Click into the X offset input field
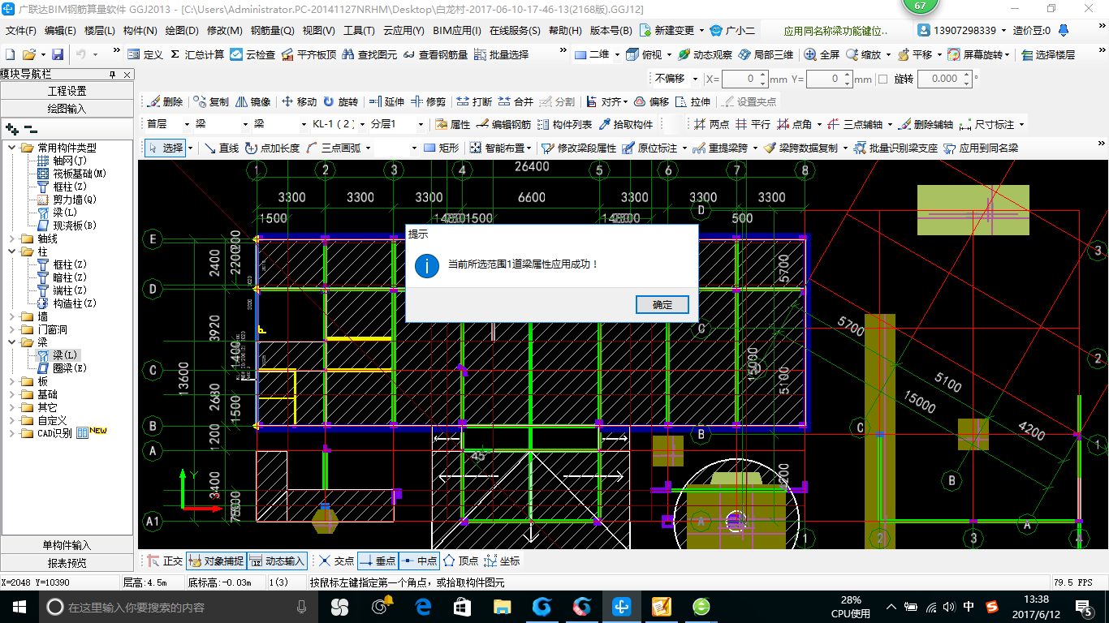1109x623 pixels. point(744,79)
